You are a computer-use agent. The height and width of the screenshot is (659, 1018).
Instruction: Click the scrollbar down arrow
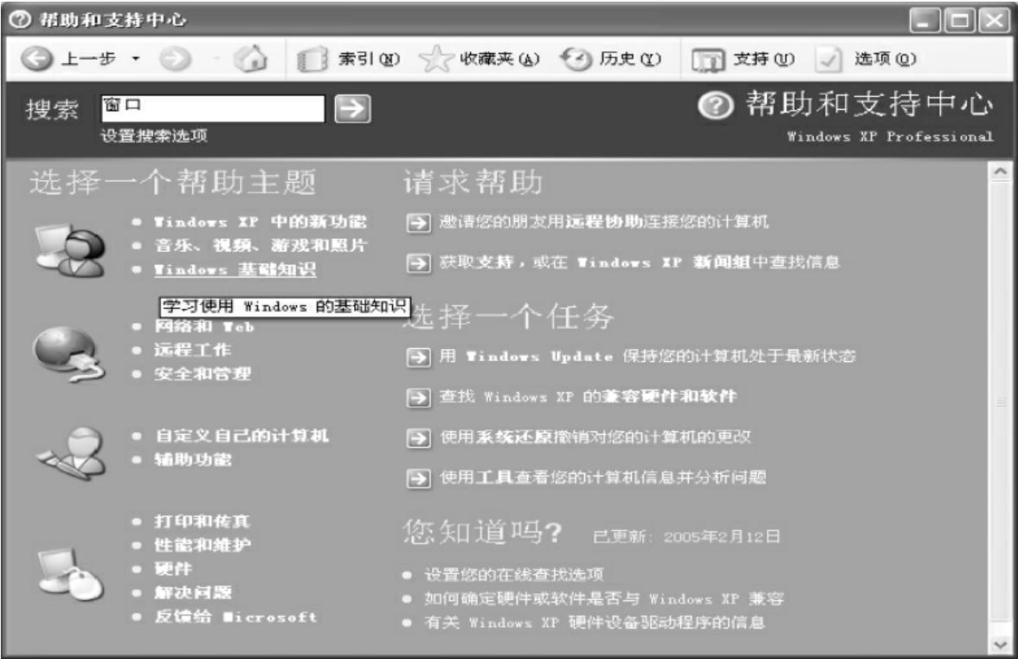pos(1001,645)
